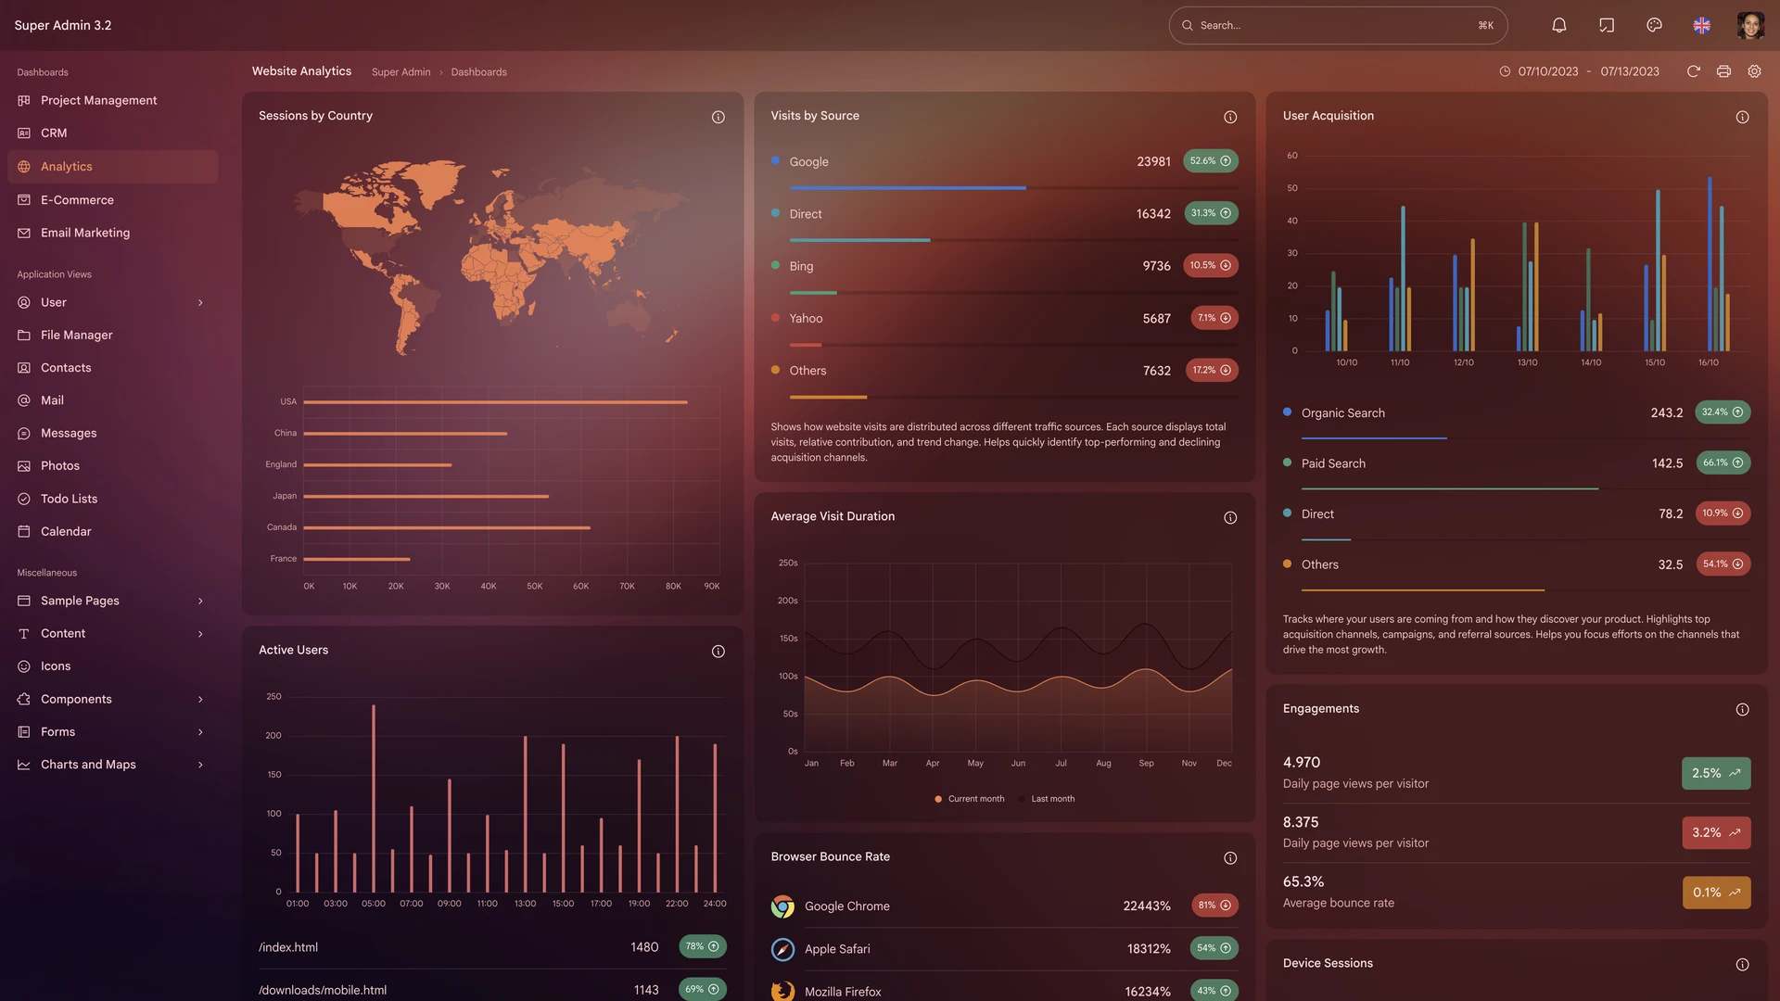This screenshot has height=1001, width=1780.
Task: Click the Yahoo 7.1% badge
Action: 1214,318
